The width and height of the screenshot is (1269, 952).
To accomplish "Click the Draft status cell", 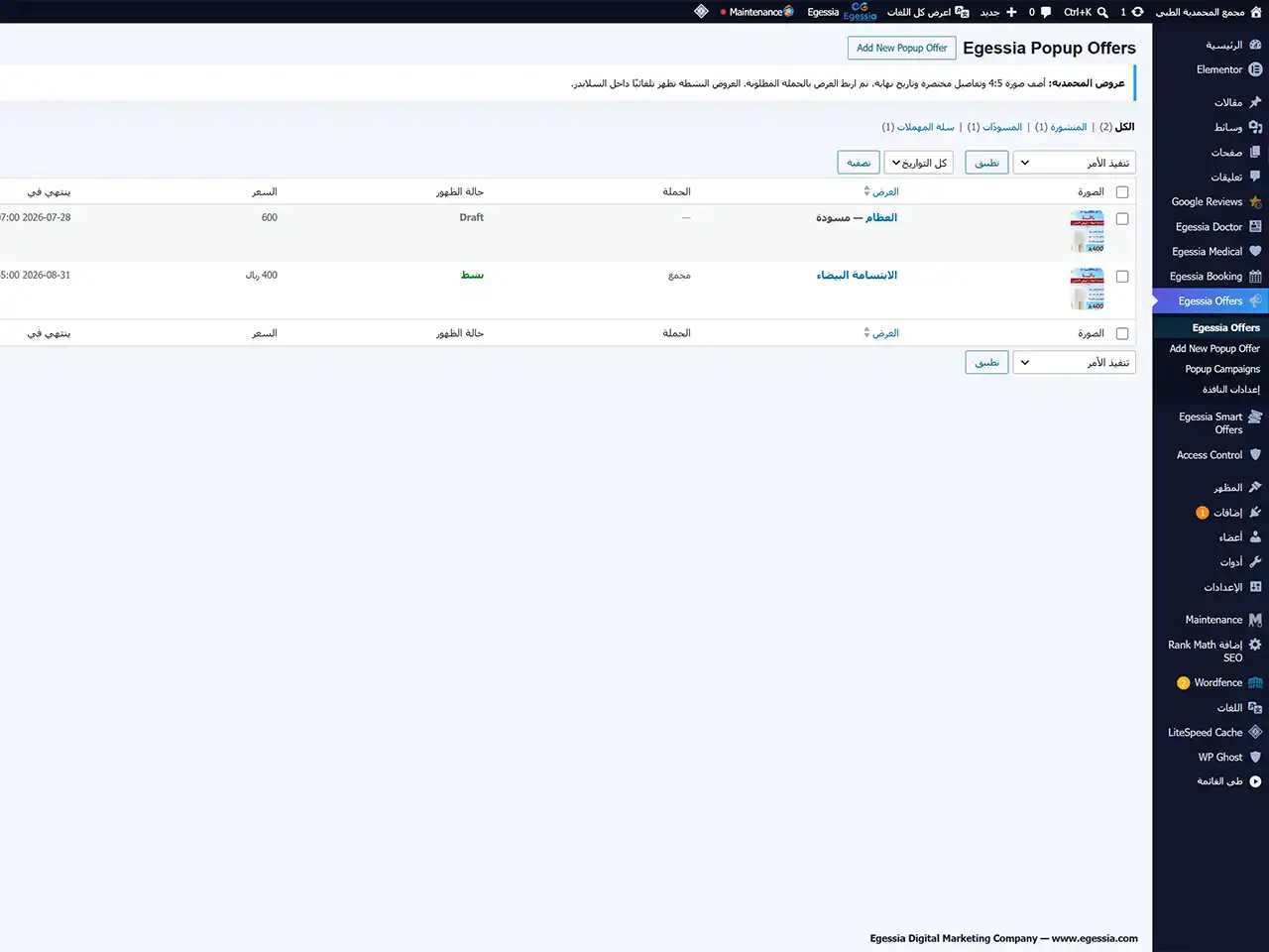I will click(472, 217).
